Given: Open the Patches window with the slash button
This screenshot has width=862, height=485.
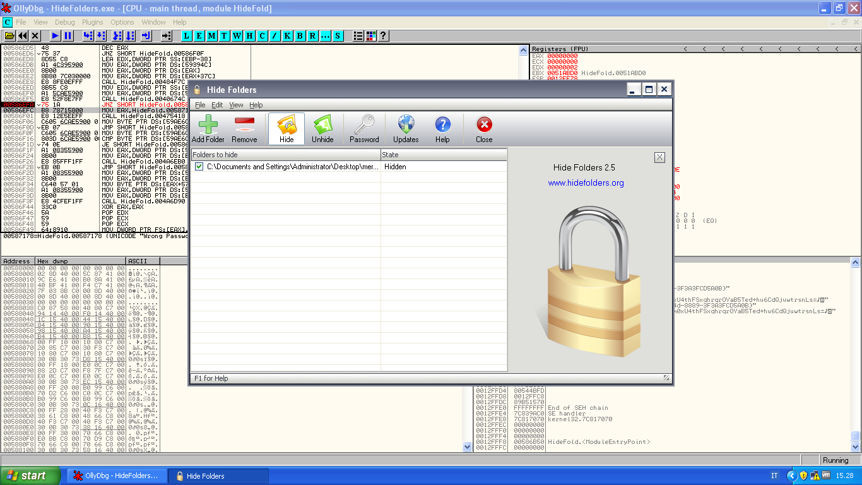Looking at the screenshot, I should point(275,36).
